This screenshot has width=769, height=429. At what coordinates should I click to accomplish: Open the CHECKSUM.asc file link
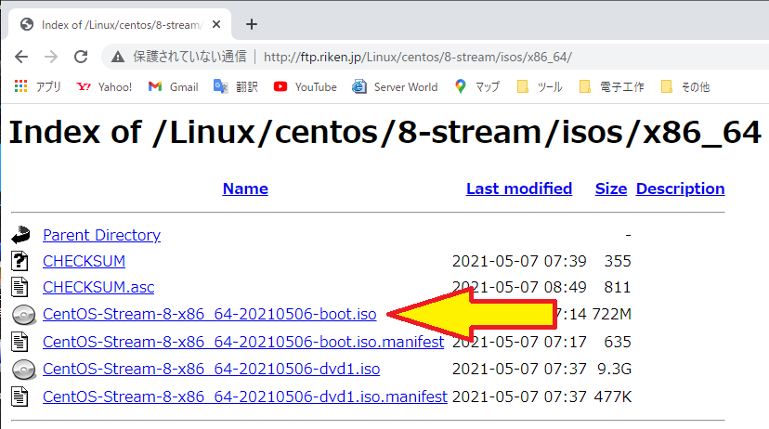click(x=98, y=287)
